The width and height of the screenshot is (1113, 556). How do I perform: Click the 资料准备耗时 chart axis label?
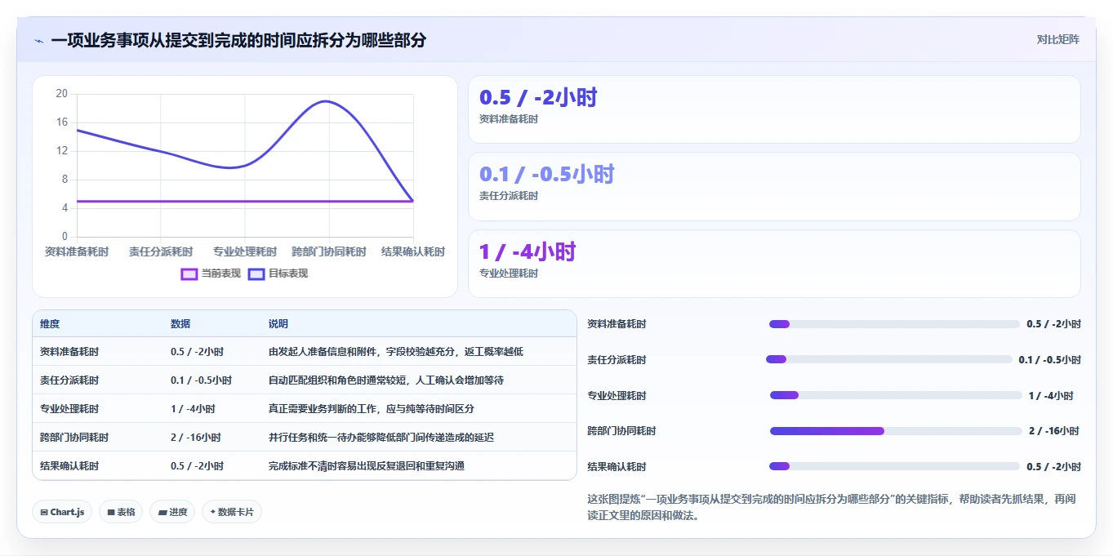tap(77, 251)
